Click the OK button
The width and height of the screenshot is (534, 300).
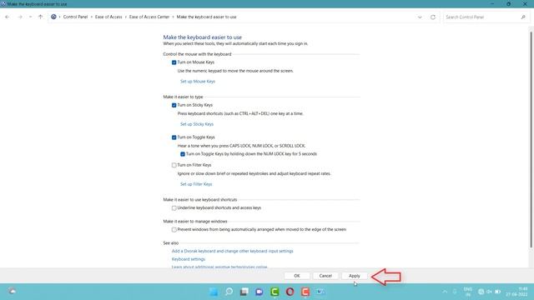tap(297, 276)
